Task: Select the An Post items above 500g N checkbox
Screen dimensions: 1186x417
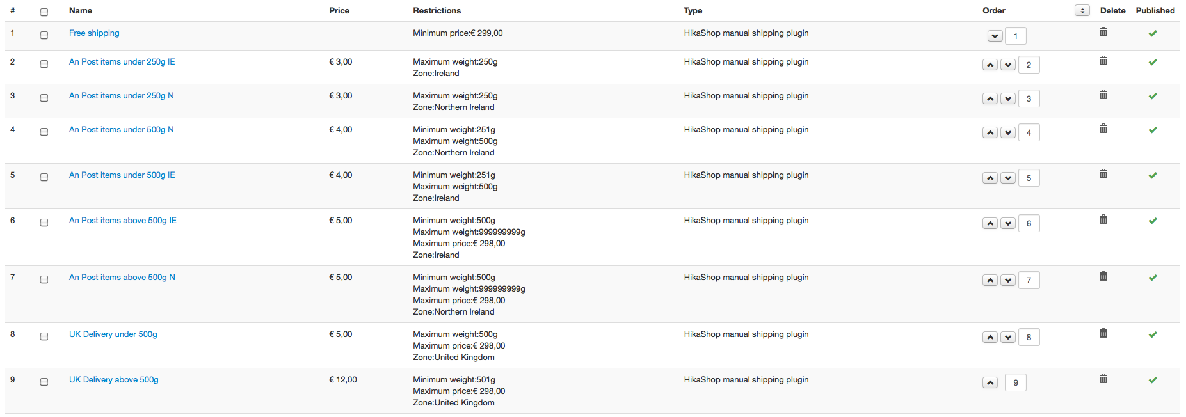Action: [x=44, y=279]
